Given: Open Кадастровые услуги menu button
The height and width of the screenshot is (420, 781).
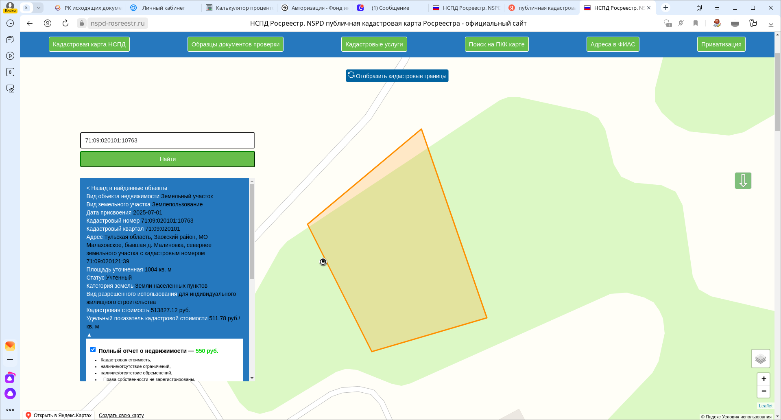Looking at the screenshot, I should pos(374,44).
